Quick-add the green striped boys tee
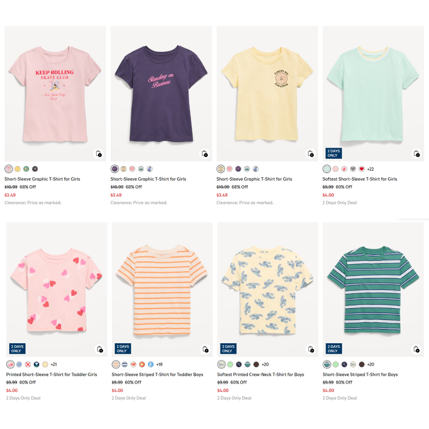 pos(416,349)
